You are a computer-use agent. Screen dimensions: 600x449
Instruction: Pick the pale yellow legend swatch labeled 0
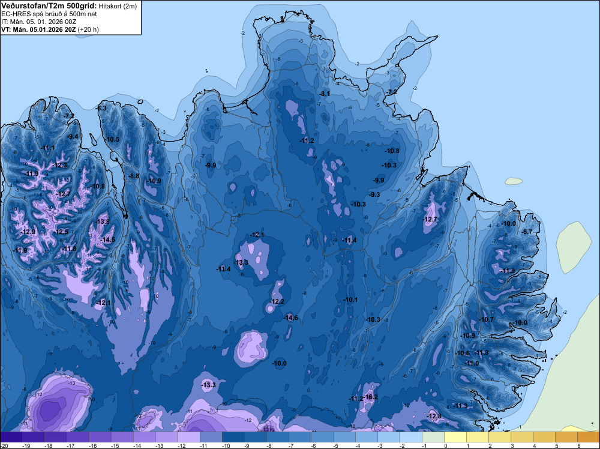[455, 437]
